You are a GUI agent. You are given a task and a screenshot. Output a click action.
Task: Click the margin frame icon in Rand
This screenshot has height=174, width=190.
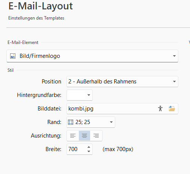coord(71,122)
